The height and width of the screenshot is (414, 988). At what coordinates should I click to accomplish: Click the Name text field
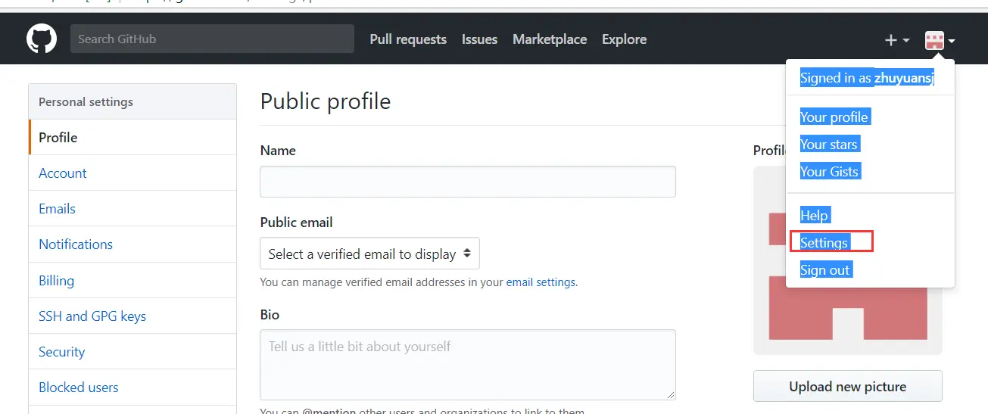click(468, 182)
